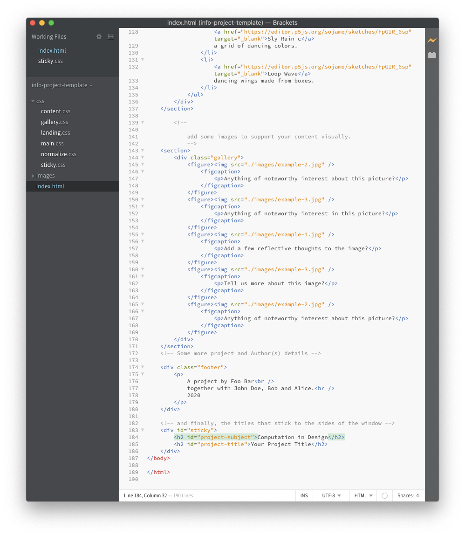Screen dimensions: 465x536
Task: Click the example-1.jpg image source string
Action: [284, 234]
